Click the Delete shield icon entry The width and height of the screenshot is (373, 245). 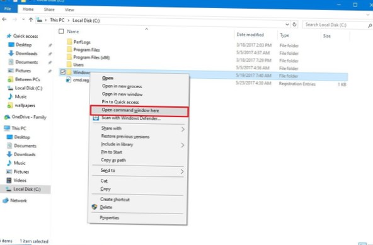(x=95, y=207)
